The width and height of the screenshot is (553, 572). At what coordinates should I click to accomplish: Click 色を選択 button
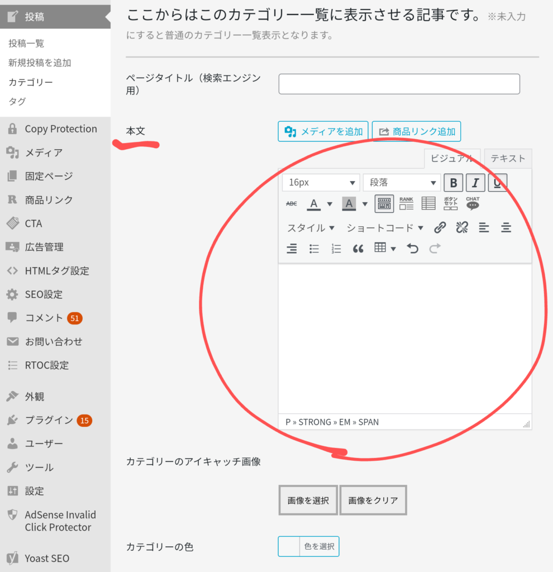coord(319,546)
